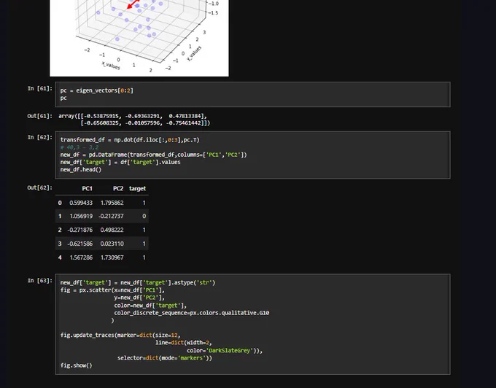The width and height of the screenshot is (496, 388).
Task: Click the Out[62]: prompt label
Action: pos(40,187)
